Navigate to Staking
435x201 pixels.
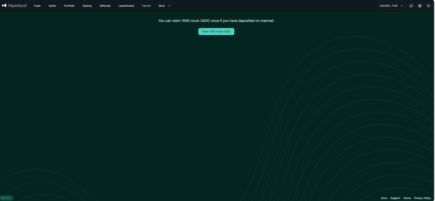tap(87, 6)
